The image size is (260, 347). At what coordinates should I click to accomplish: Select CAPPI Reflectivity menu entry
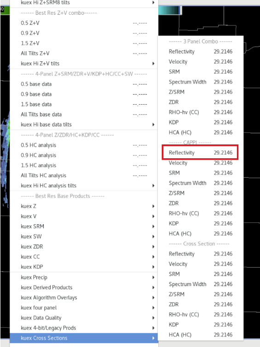(x=200, y=152)
